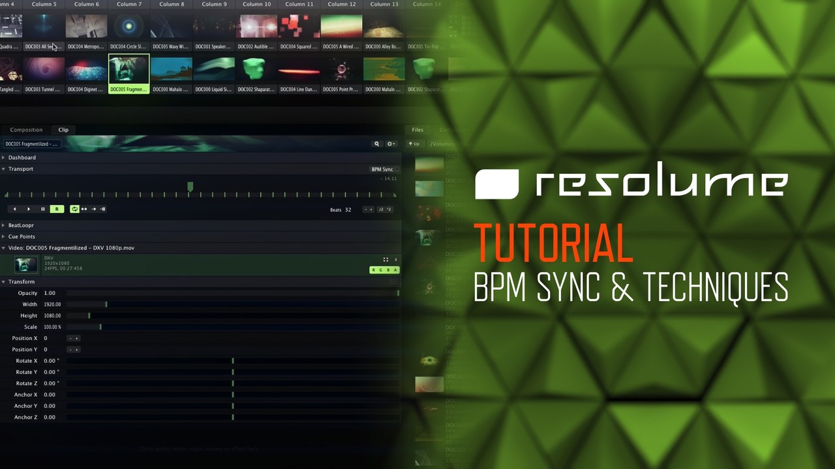The height and width of the screenshot is (469, 835).
Task: Collapse the Transport section
Action: tap(3, 169)
